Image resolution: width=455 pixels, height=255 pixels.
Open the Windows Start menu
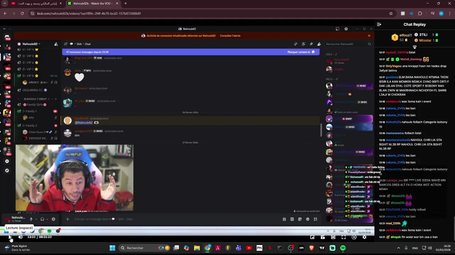pos(112,248)
